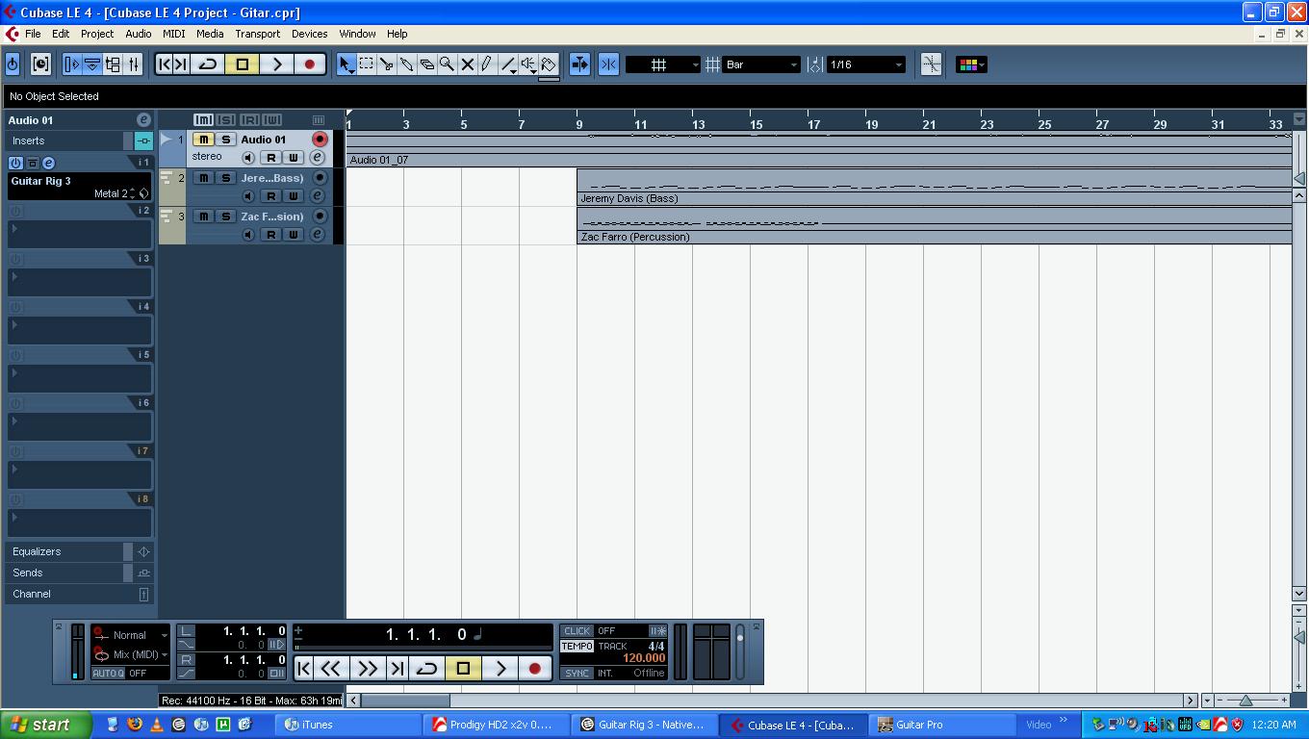This screenshot has height=739, width=1309.
Task: Adjust the horizontal zoom slider
Action: (1246, 701)
